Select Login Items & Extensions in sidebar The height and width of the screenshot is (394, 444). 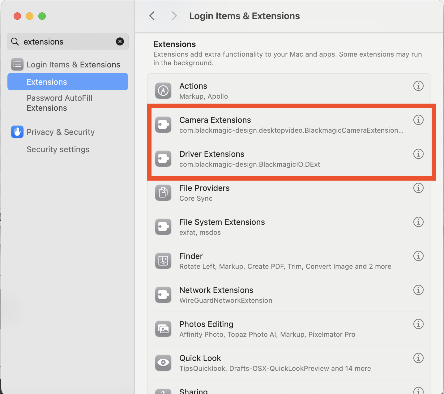pos(68,64)
